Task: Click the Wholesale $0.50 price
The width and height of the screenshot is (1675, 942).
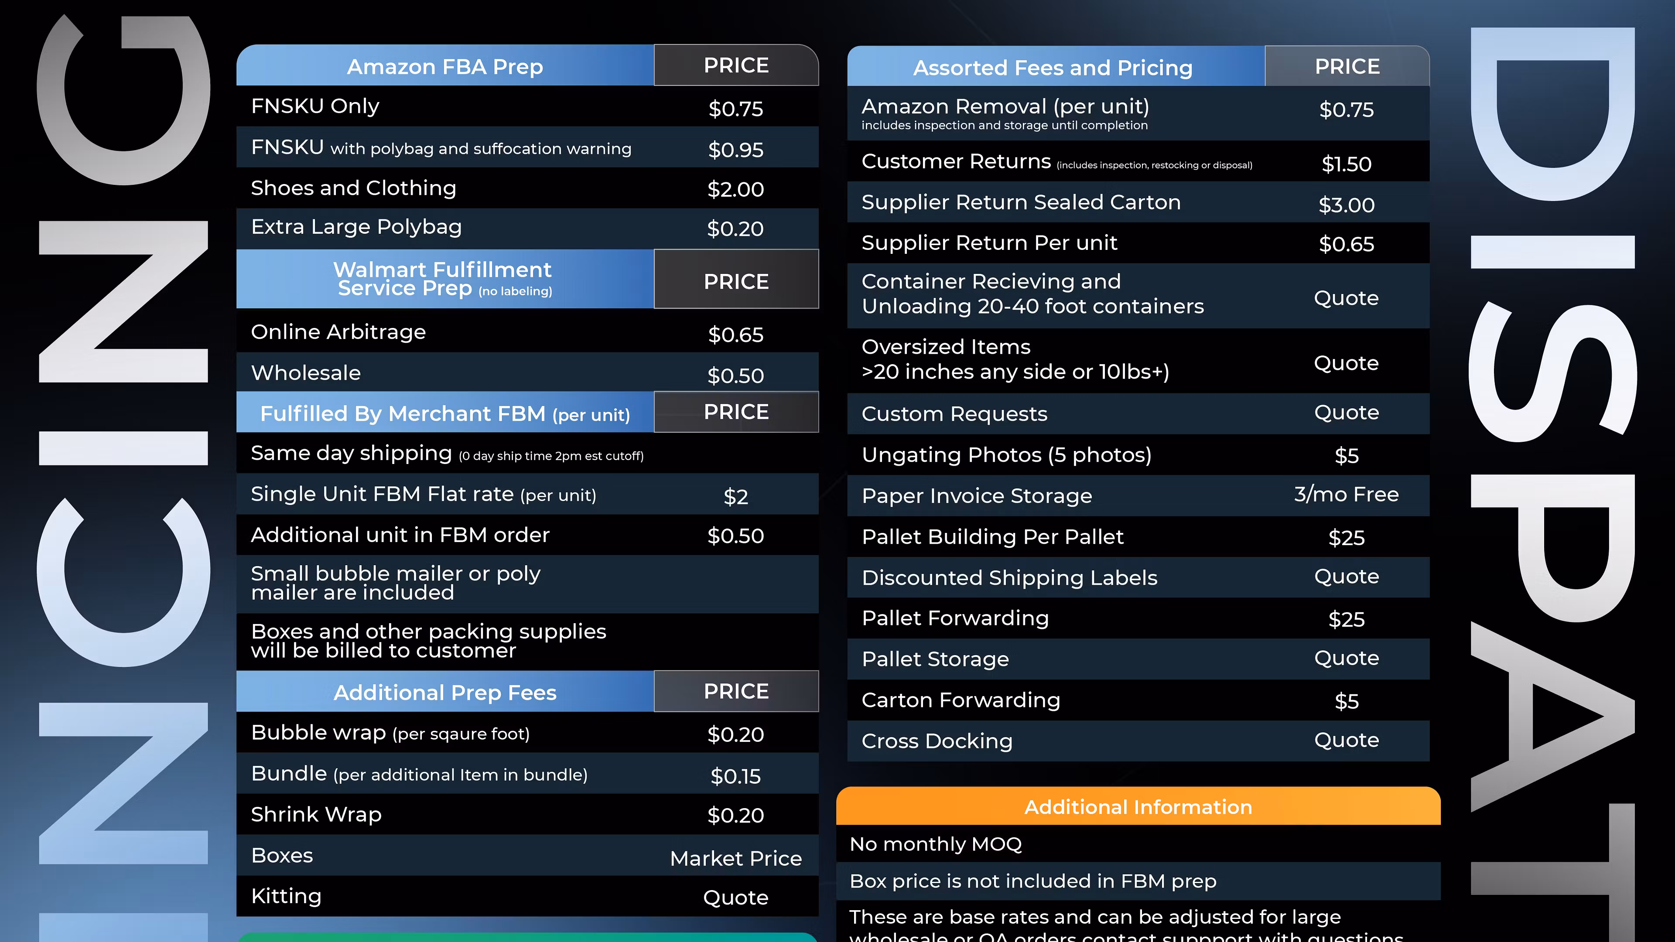Action: point(735,375)
